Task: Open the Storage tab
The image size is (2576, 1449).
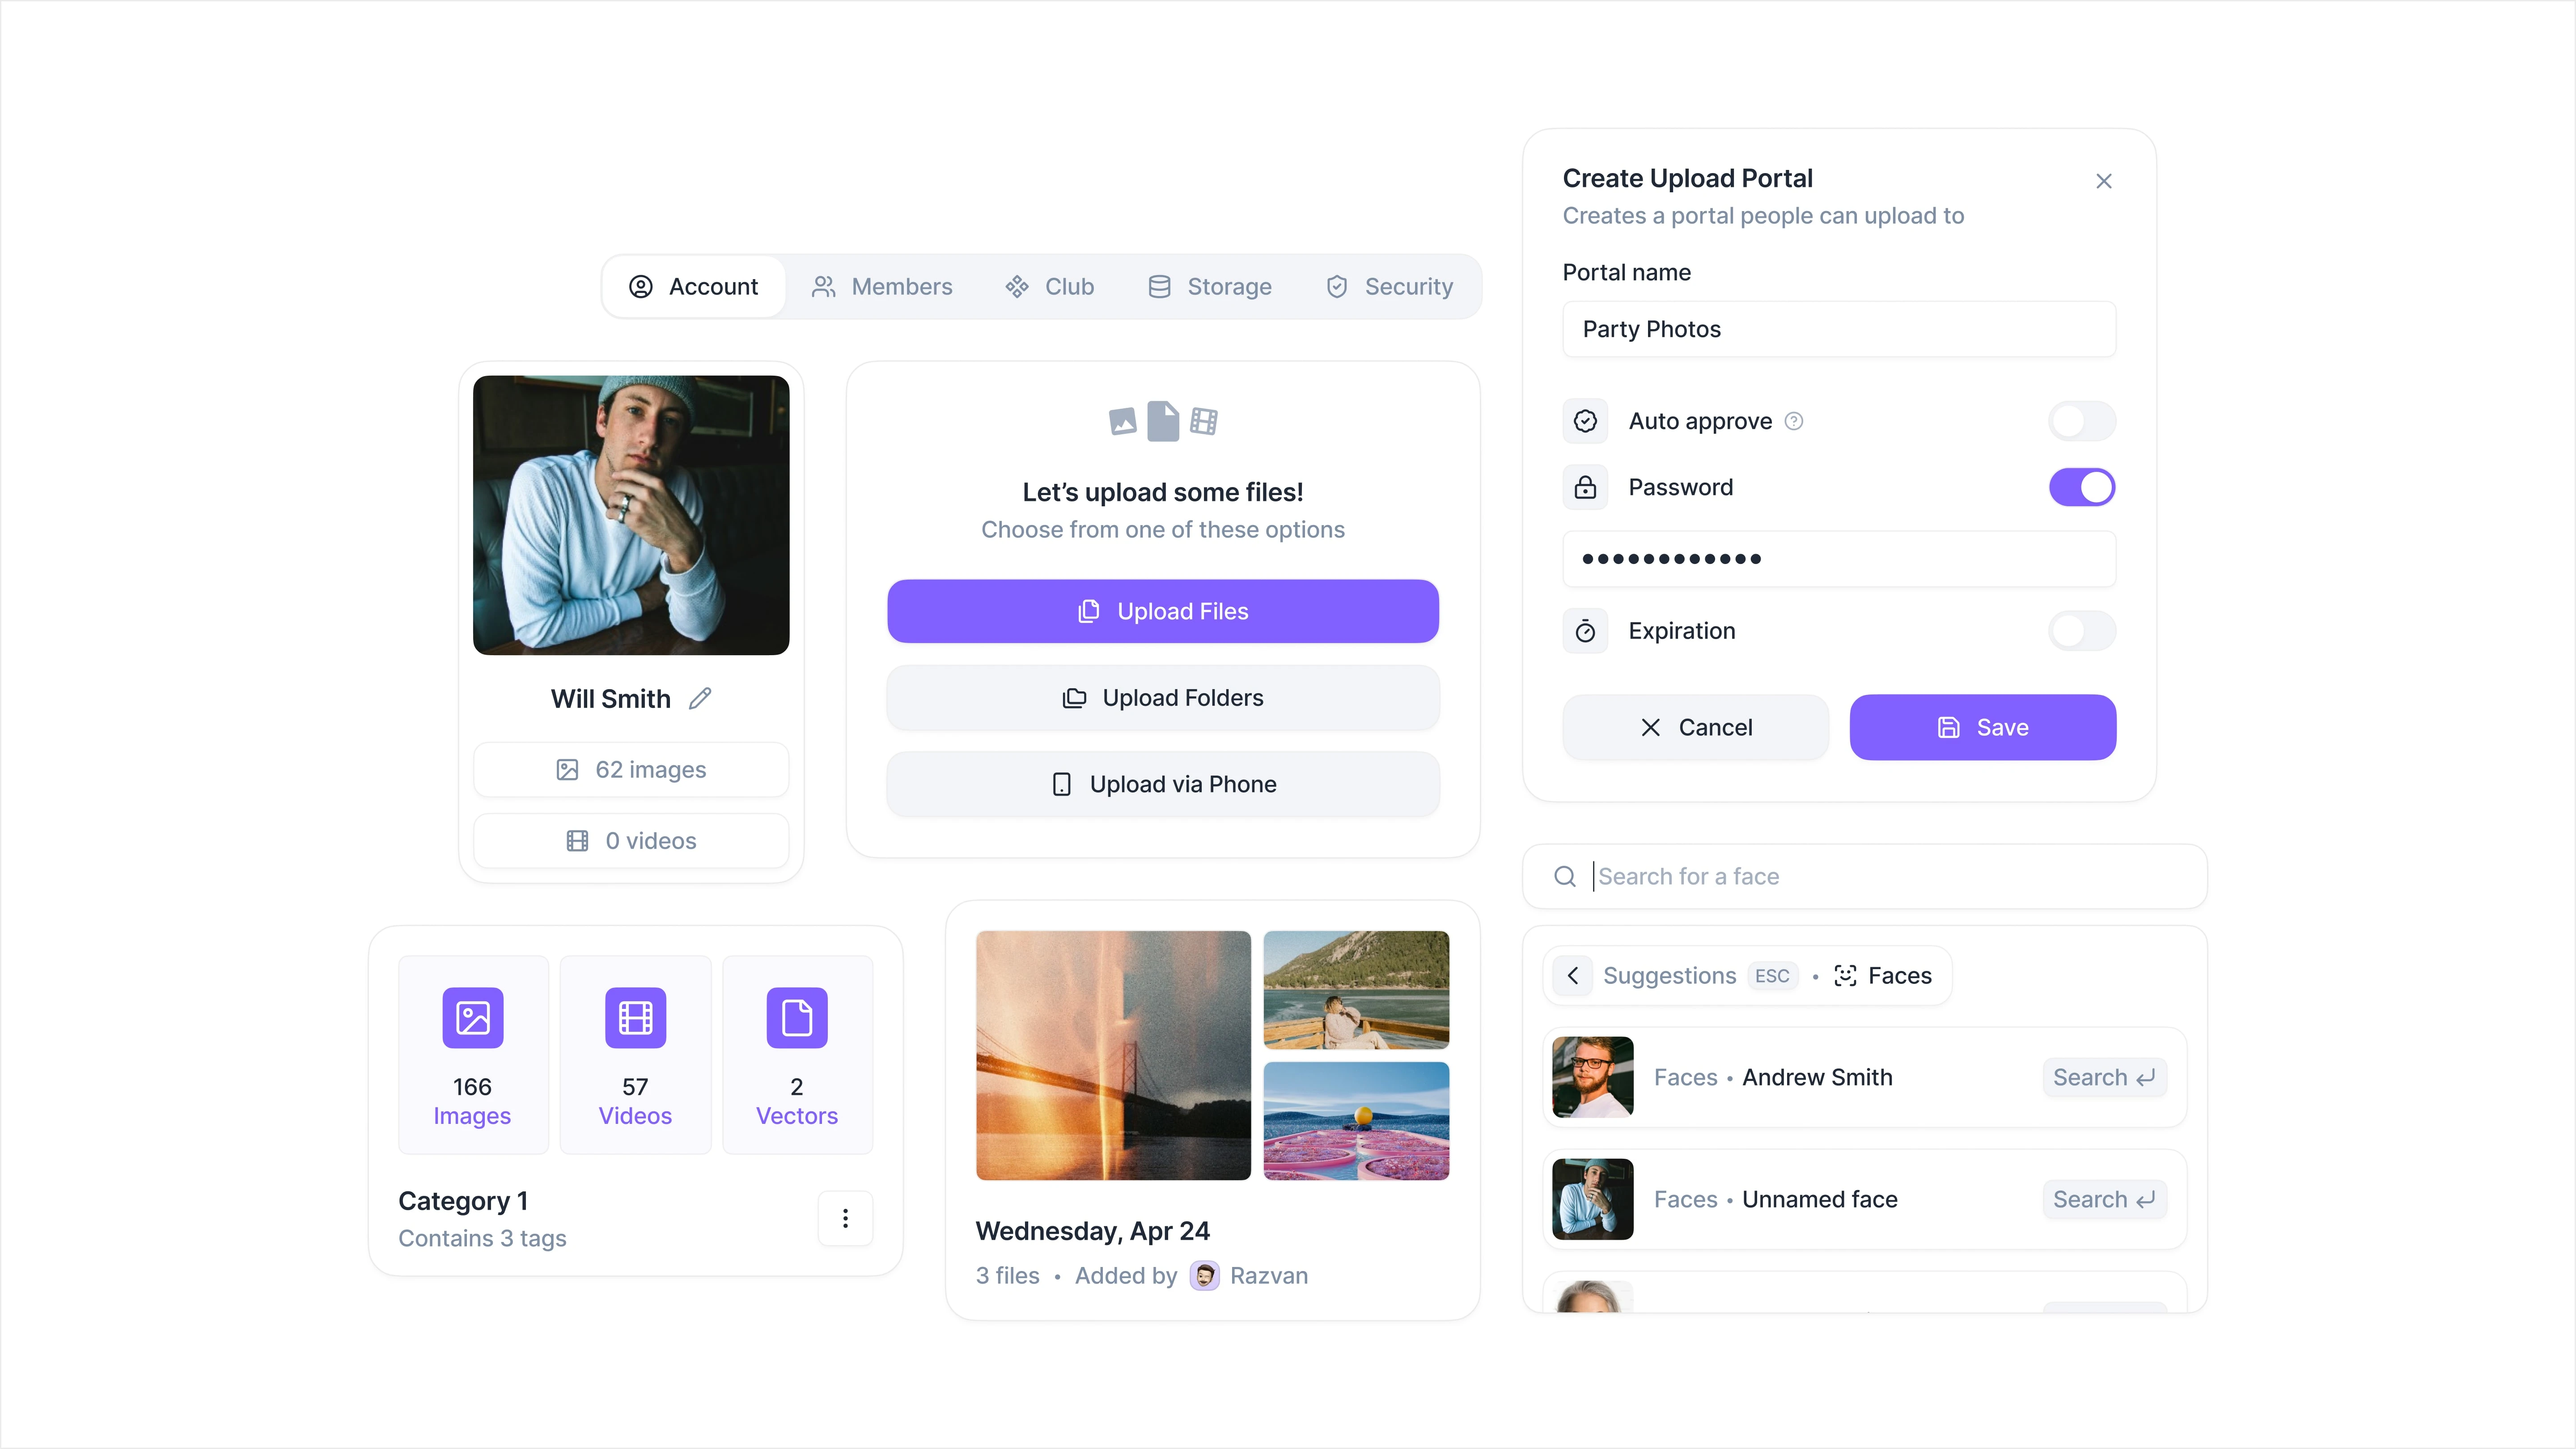Action: (x=1210, y=287)
